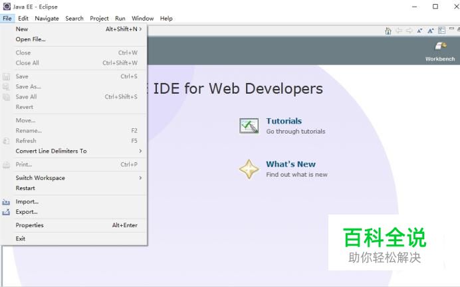Click the File menu bar item
460x287 pixels.
coord(7,19)
